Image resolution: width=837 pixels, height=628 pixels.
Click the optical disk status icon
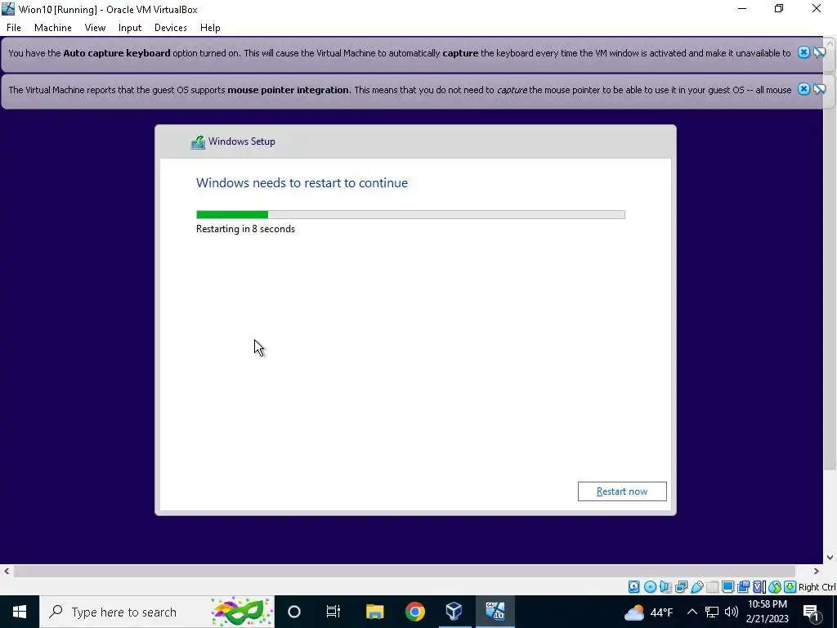tap(650, 587)
